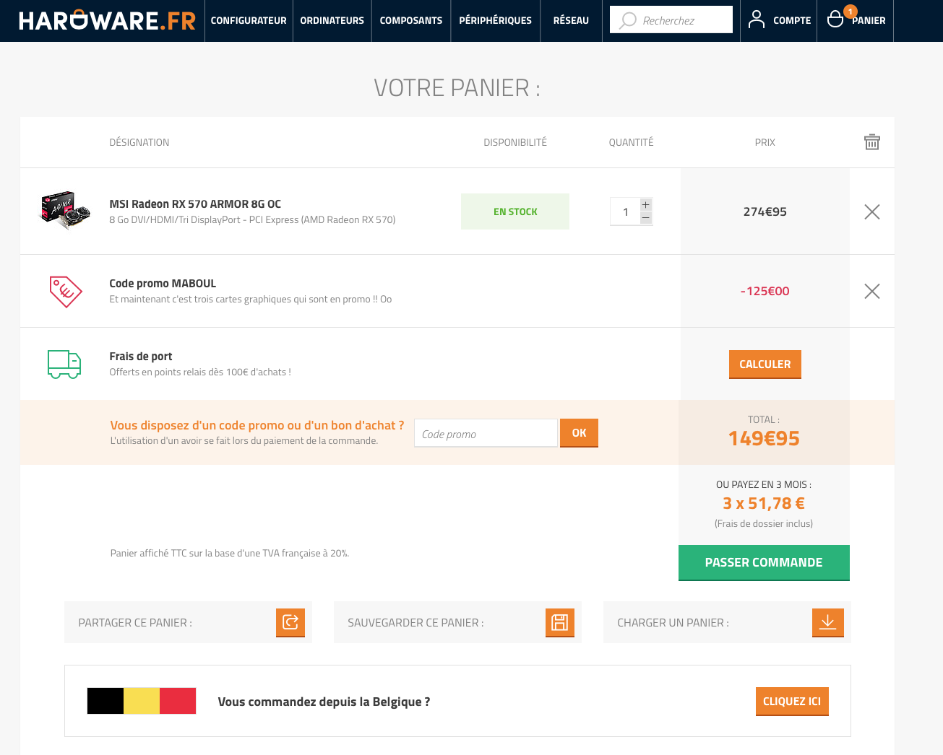
Task: Open the Configurateur menu
Action: (x=249, y=20)
